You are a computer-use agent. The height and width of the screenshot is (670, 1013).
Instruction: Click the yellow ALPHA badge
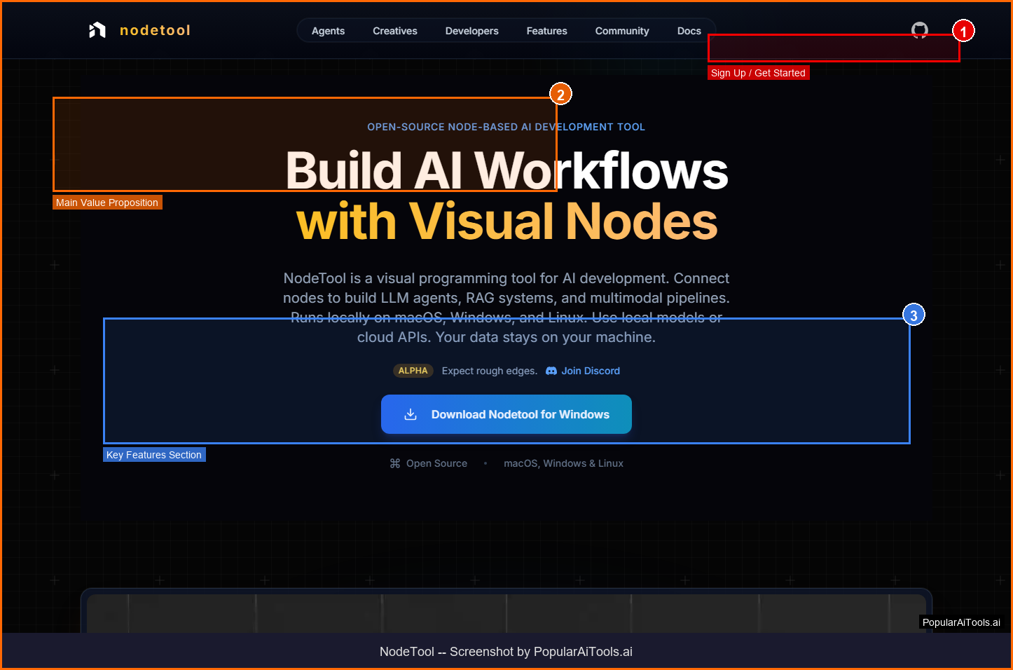[413, 371]
